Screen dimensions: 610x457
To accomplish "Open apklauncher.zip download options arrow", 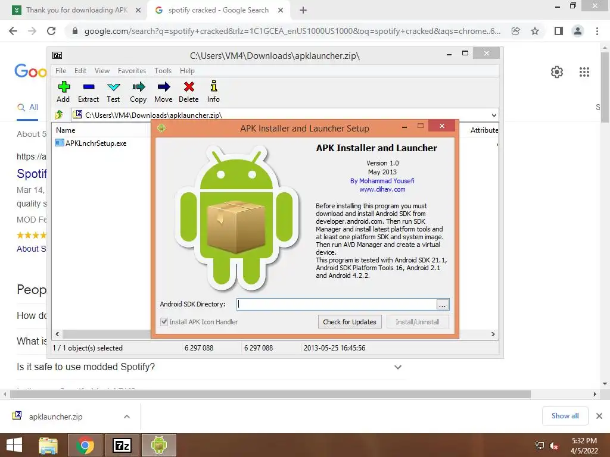I will pyautogui.click(x=127, y=417).
